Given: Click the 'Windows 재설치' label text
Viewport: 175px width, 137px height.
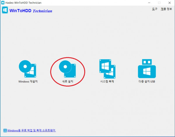Looking at the screenshot, I should coord(28,81).
